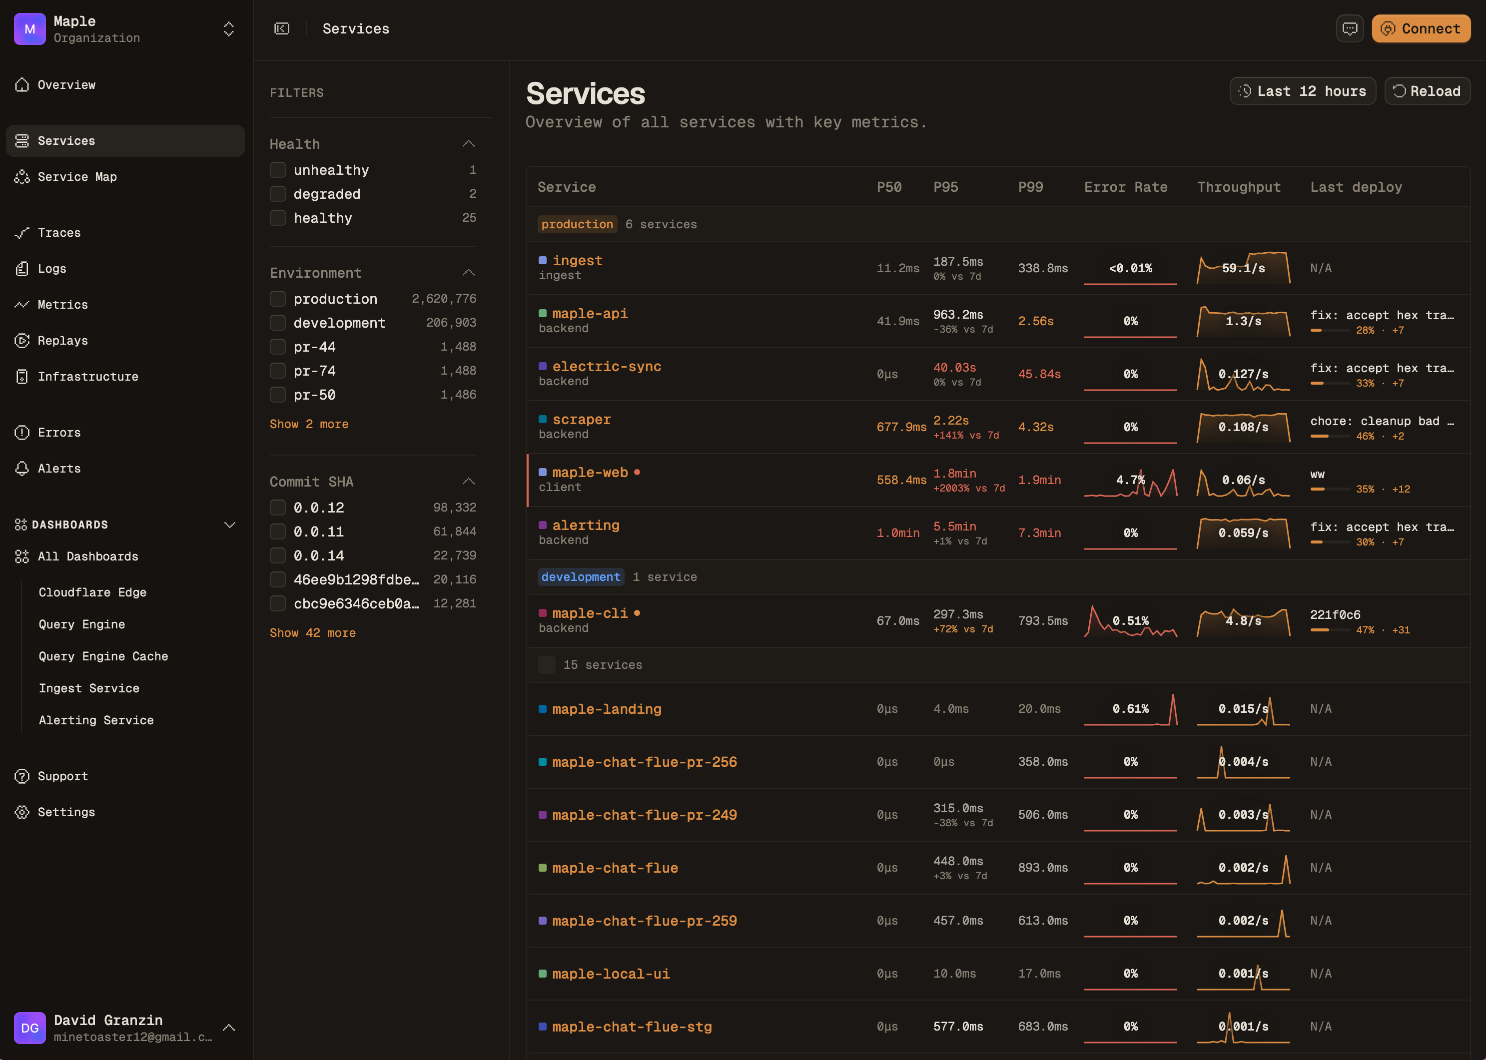The width and height of the screenshot is (1486, 1060).
Task: Open the Query Engine dashboard
Action: (x=81, y=624)
